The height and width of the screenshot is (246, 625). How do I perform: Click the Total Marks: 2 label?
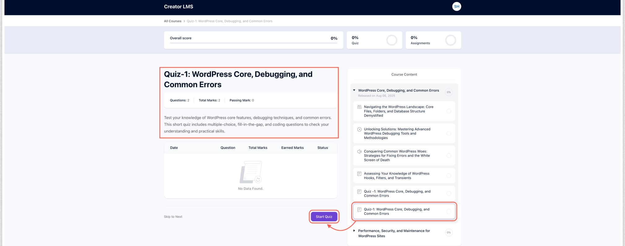pyautogui.click(x=209, y=100)
